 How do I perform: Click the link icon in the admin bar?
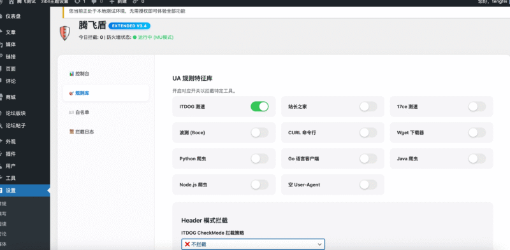(x=135, y=2)
